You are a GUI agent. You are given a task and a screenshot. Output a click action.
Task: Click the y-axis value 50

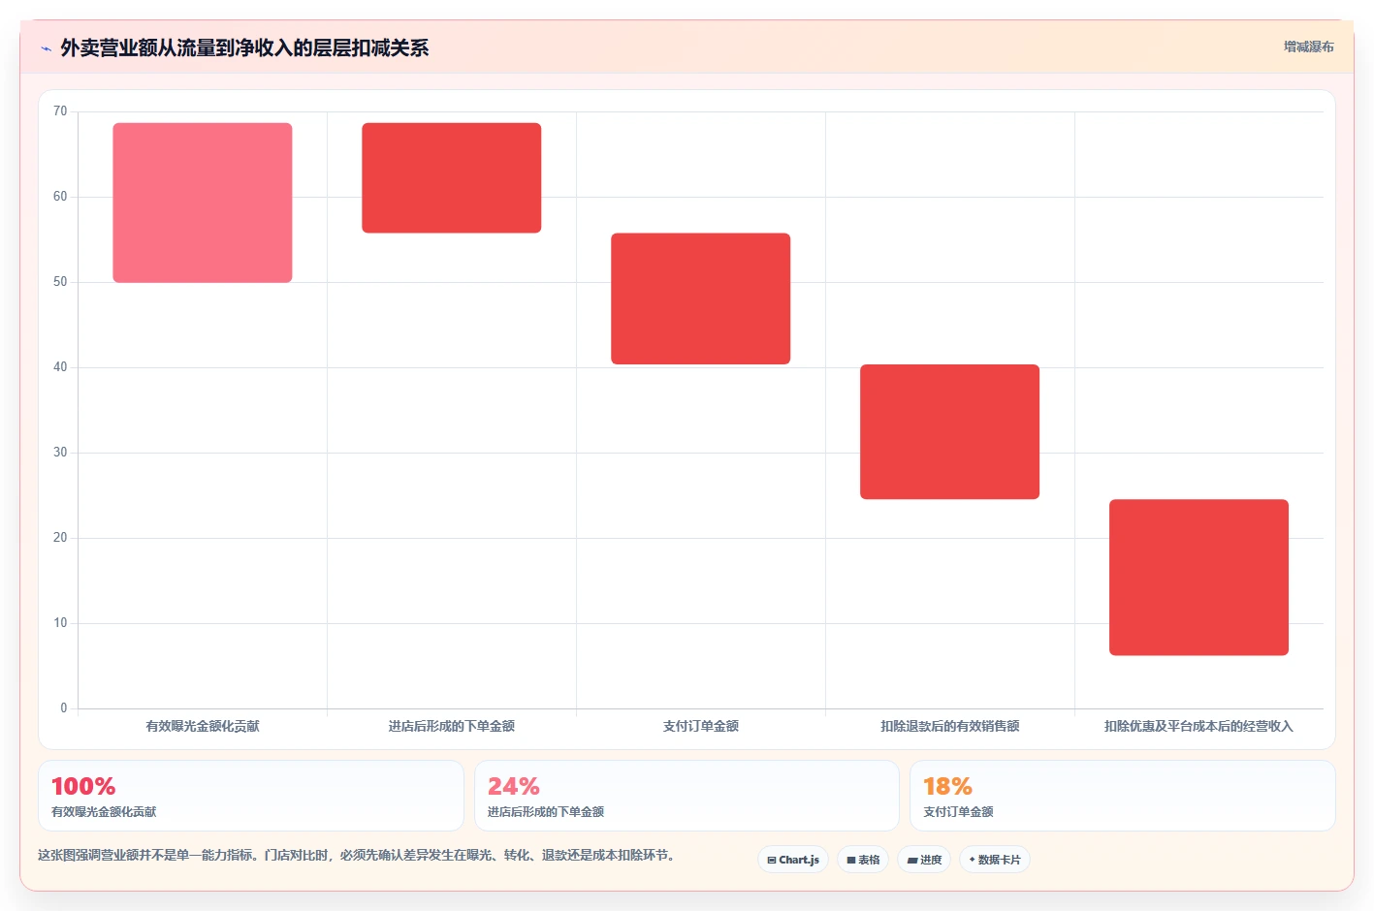tap(60, 282)
